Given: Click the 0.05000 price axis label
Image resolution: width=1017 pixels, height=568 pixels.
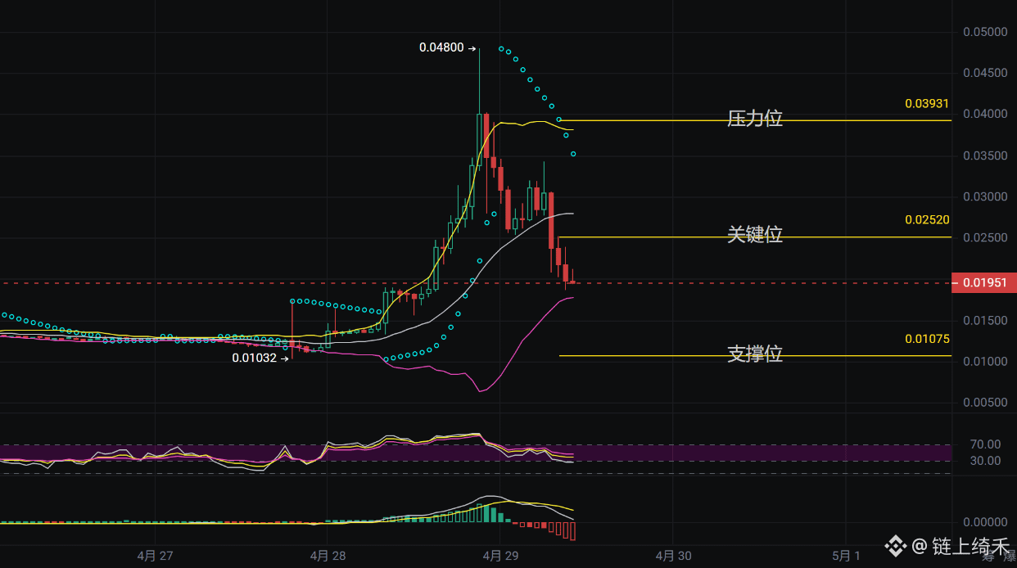Looking at the screenshot, I should coord(985,32).
